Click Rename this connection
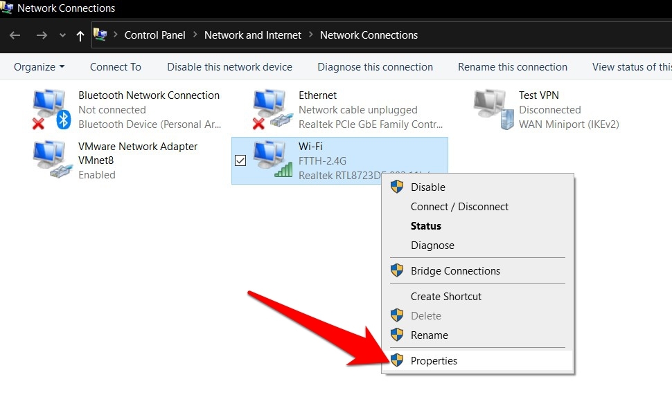 [512, 66]
